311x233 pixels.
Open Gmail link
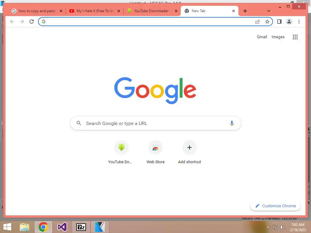point(262,37)
